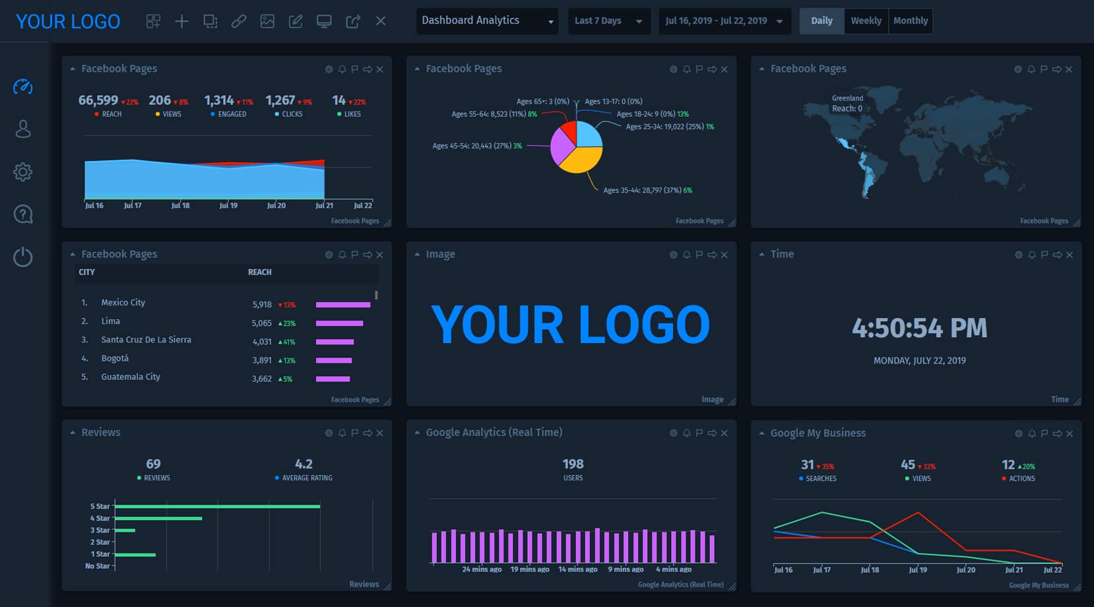Collapse the Google My Business widget
Screen dimensions: 1094x607
pos(761,433)
